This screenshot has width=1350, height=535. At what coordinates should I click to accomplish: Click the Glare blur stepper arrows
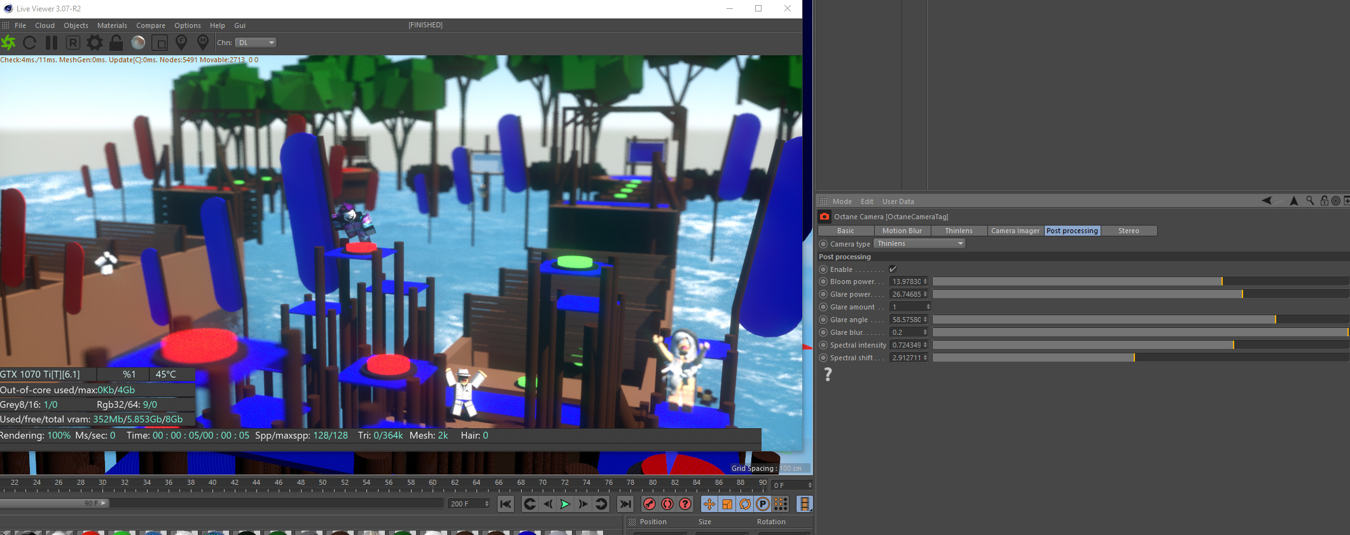click(926, 332)
